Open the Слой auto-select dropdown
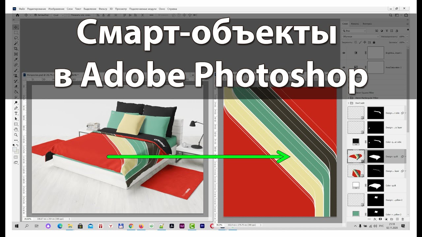Image resolution: width=422 pixels, height=237 pixels. (x=58, y=15)
